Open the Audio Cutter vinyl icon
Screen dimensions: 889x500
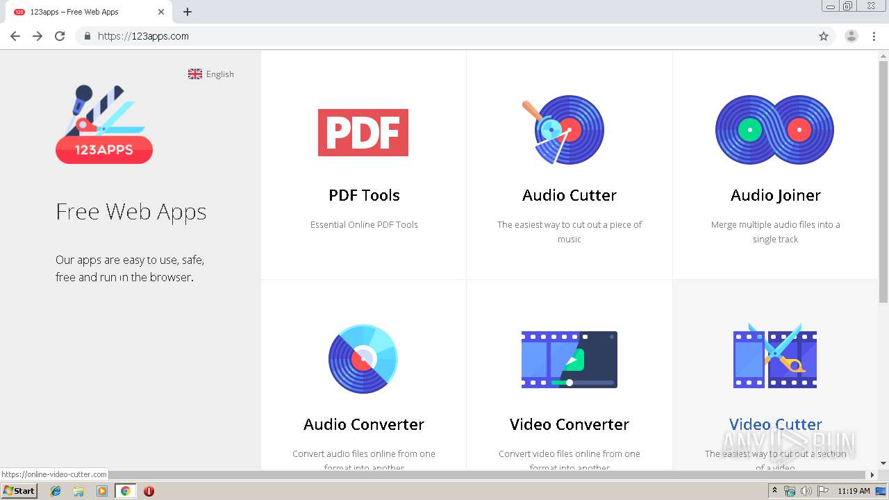coord(563,130)
